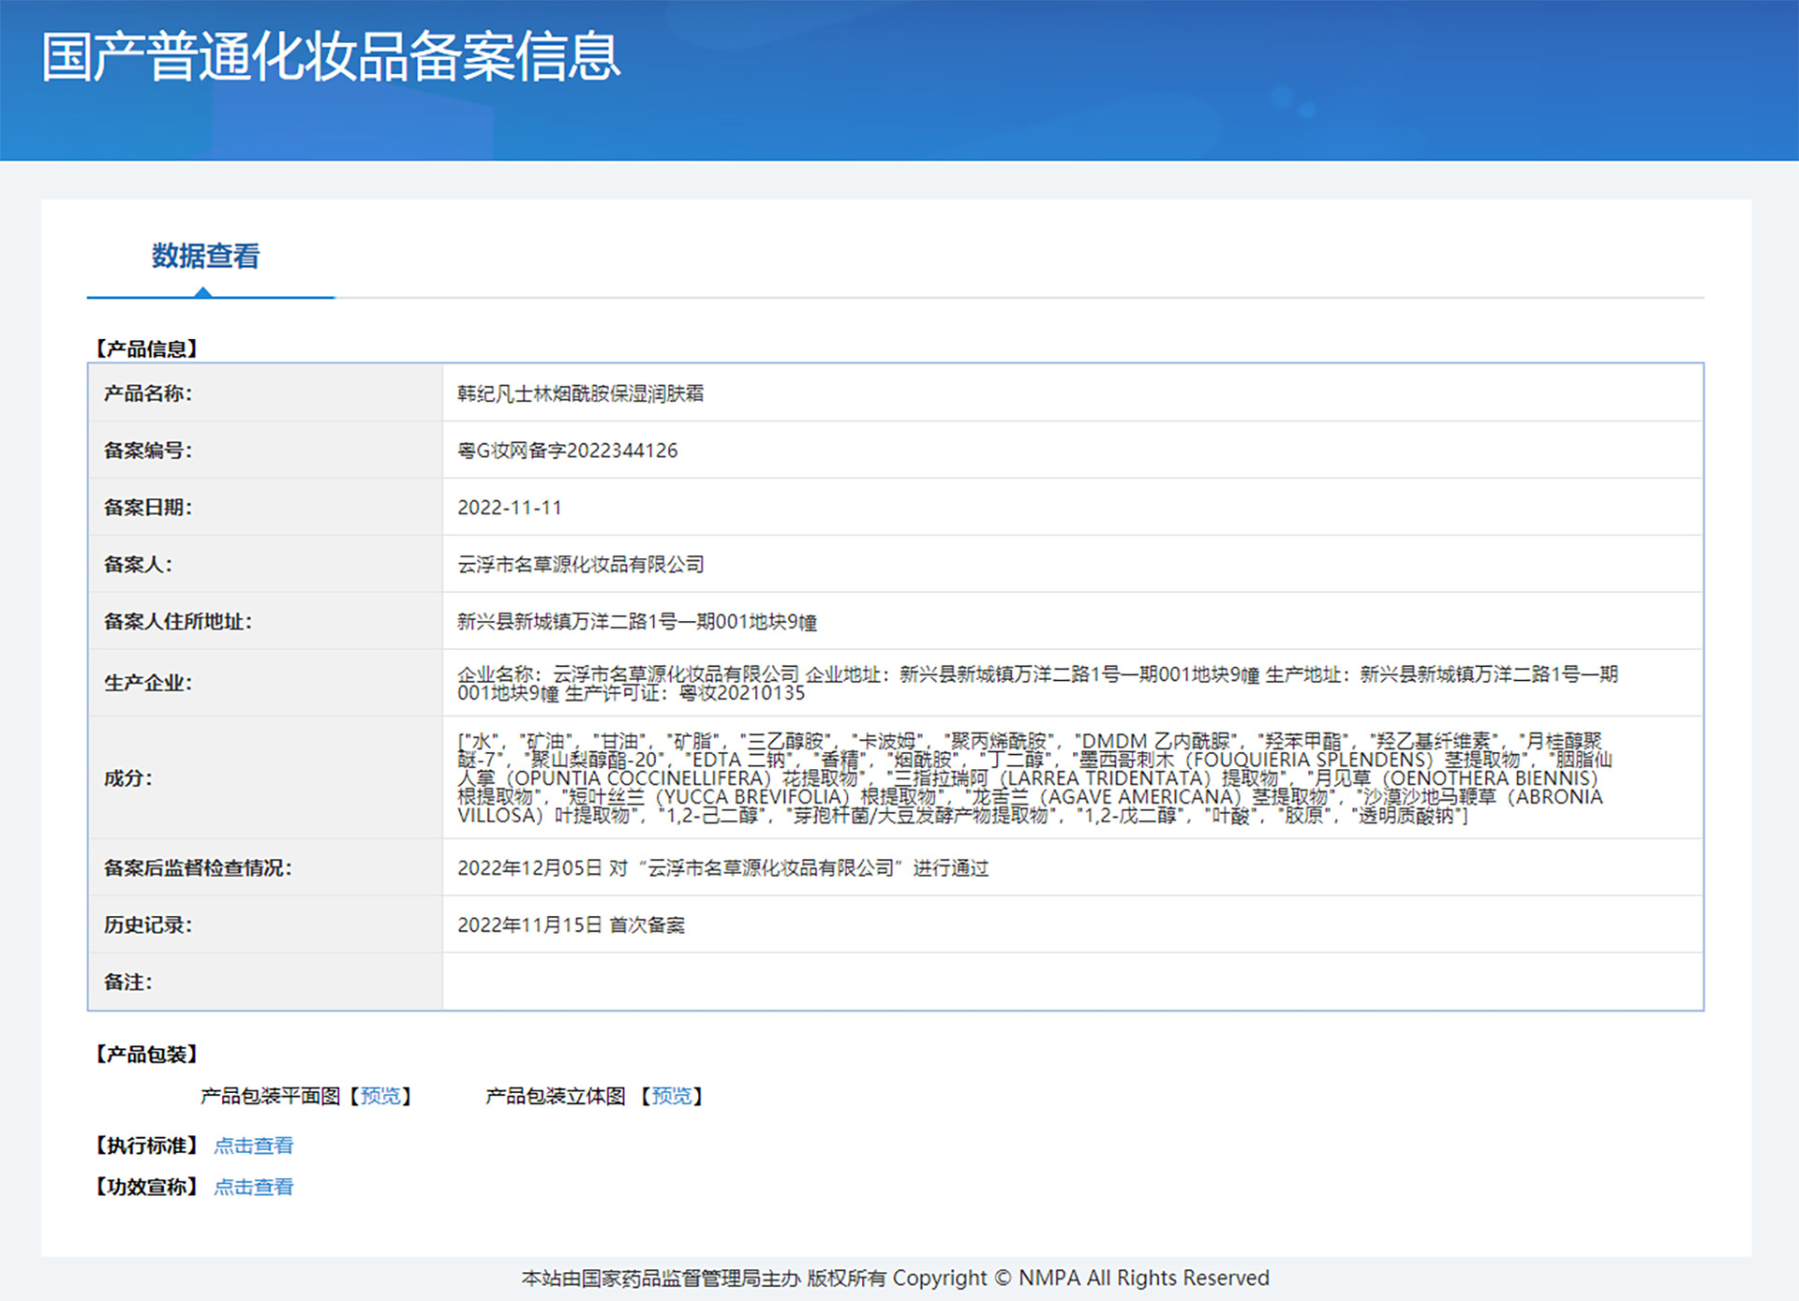This screenshot has width=1799, height=1301.
Task: Click the NMPA copyright footer text
Action: [x=895, y=1279]
